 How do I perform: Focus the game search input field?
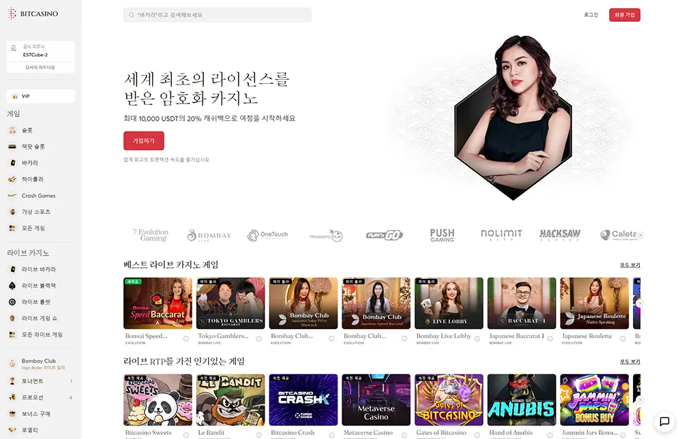pyautogui.click(x=217, y=15)
